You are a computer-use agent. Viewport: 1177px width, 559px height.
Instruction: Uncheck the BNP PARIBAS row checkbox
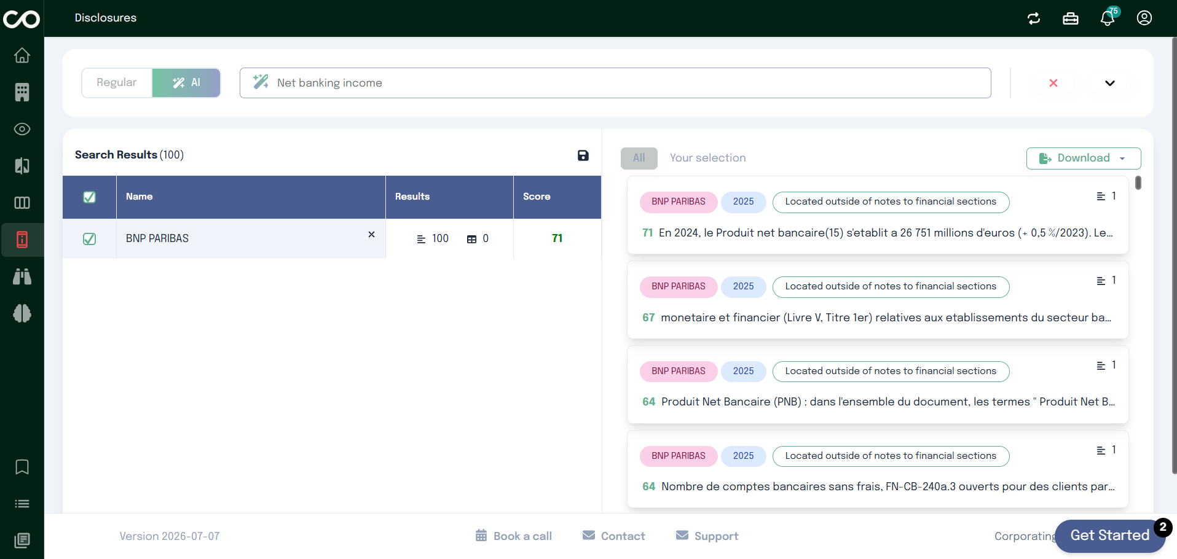[89, 239]
